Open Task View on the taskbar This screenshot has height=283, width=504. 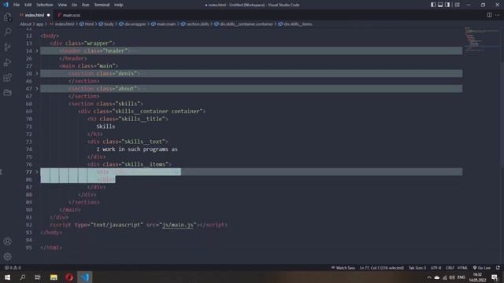38,277
